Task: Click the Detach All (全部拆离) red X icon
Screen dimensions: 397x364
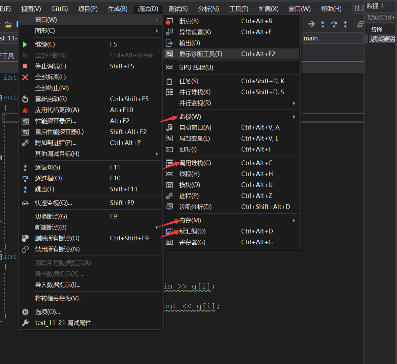Action: pos(25,77)
